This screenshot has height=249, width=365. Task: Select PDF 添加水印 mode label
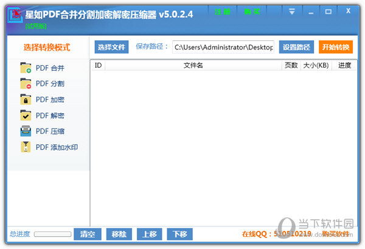(57, 147)
